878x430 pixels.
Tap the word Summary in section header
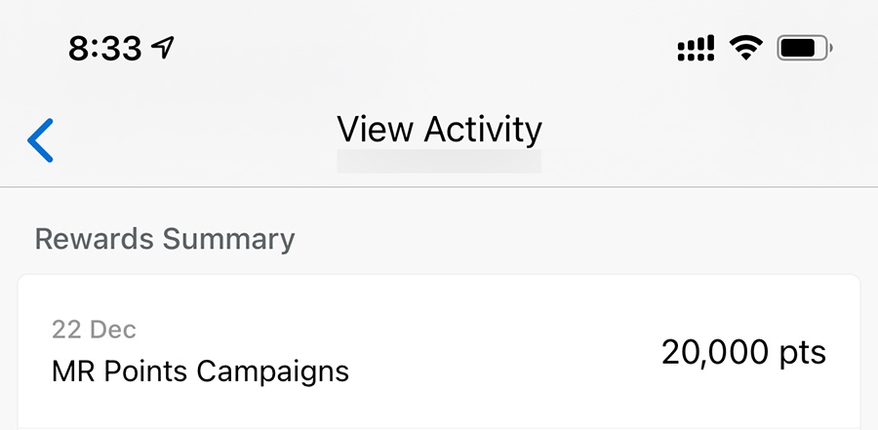click(228, 240)
